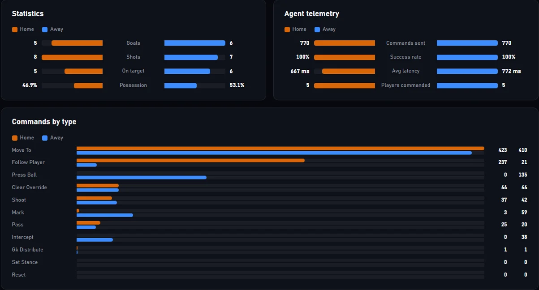This screenshot has width=539, height=290.
Task: Click the 59 Mark away count
Action: (x=524, y=213)
